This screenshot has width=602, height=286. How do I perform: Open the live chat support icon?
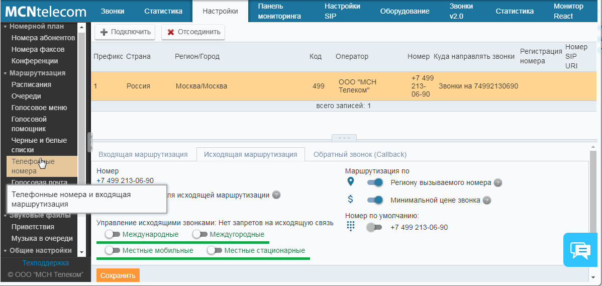(579, 250)
